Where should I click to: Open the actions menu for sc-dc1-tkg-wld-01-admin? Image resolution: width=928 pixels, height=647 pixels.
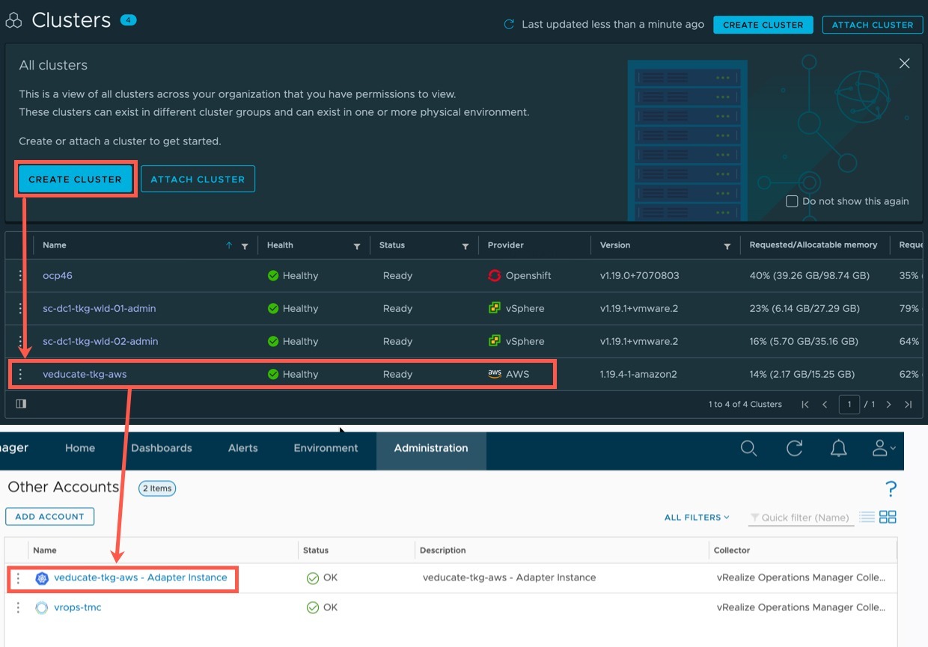tap(20, 308)
